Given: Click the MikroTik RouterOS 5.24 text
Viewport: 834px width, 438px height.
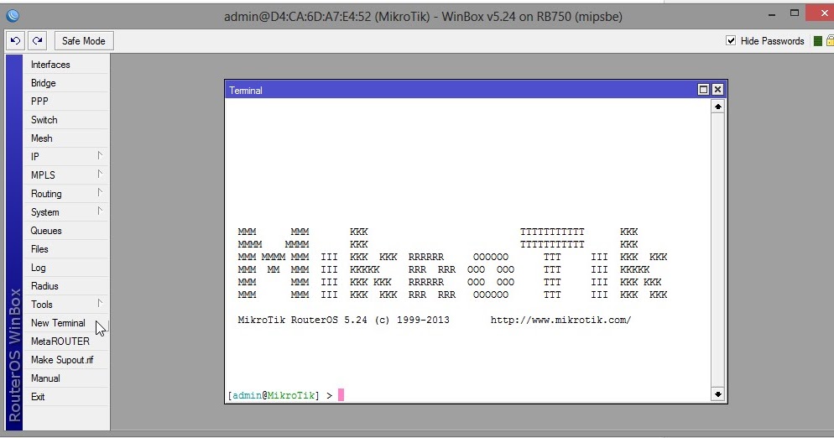Looking at the screenshot, I should [302, 320].
